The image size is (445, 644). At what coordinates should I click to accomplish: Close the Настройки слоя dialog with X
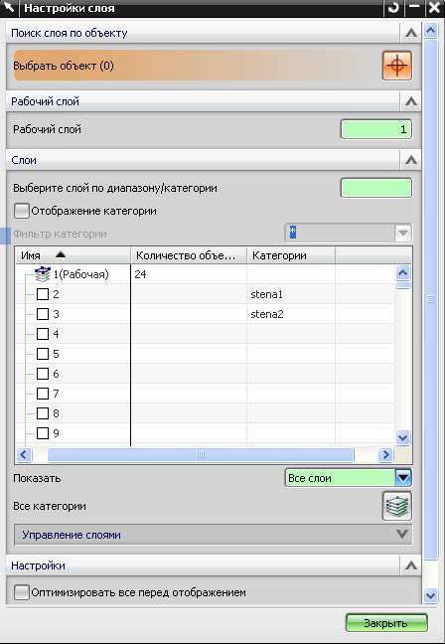[434, 8]
